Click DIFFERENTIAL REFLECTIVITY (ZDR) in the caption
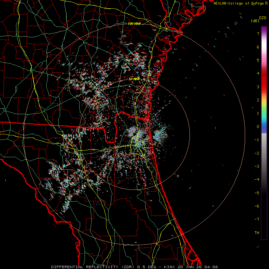 pos(93,267)
